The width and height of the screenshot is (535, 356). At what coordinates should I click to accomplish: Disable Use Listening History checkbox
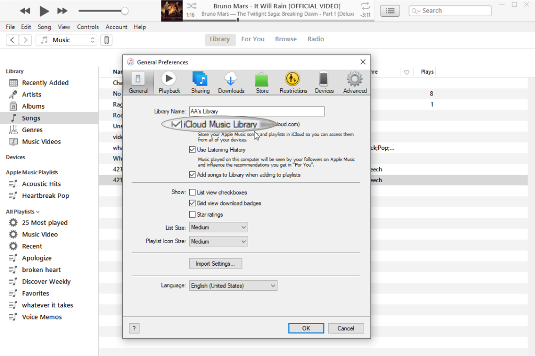(192, 150)
